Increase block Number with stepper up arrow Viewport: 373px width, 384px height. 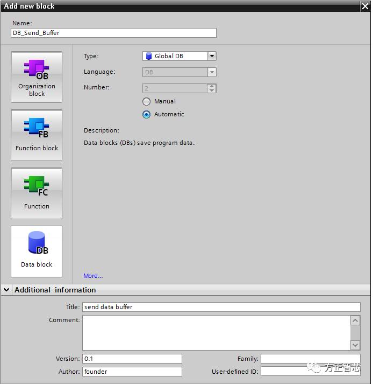pyautogui.click(x=212, y=86)
